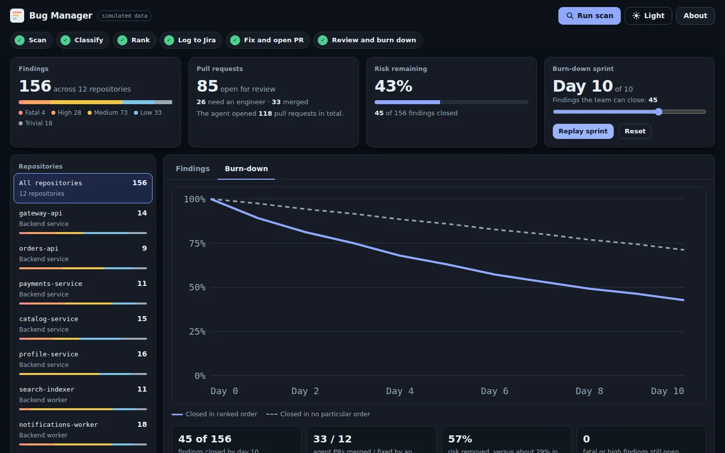Click the dashed line legend marker
The image size is (725, 453).
tap(272, 414)
